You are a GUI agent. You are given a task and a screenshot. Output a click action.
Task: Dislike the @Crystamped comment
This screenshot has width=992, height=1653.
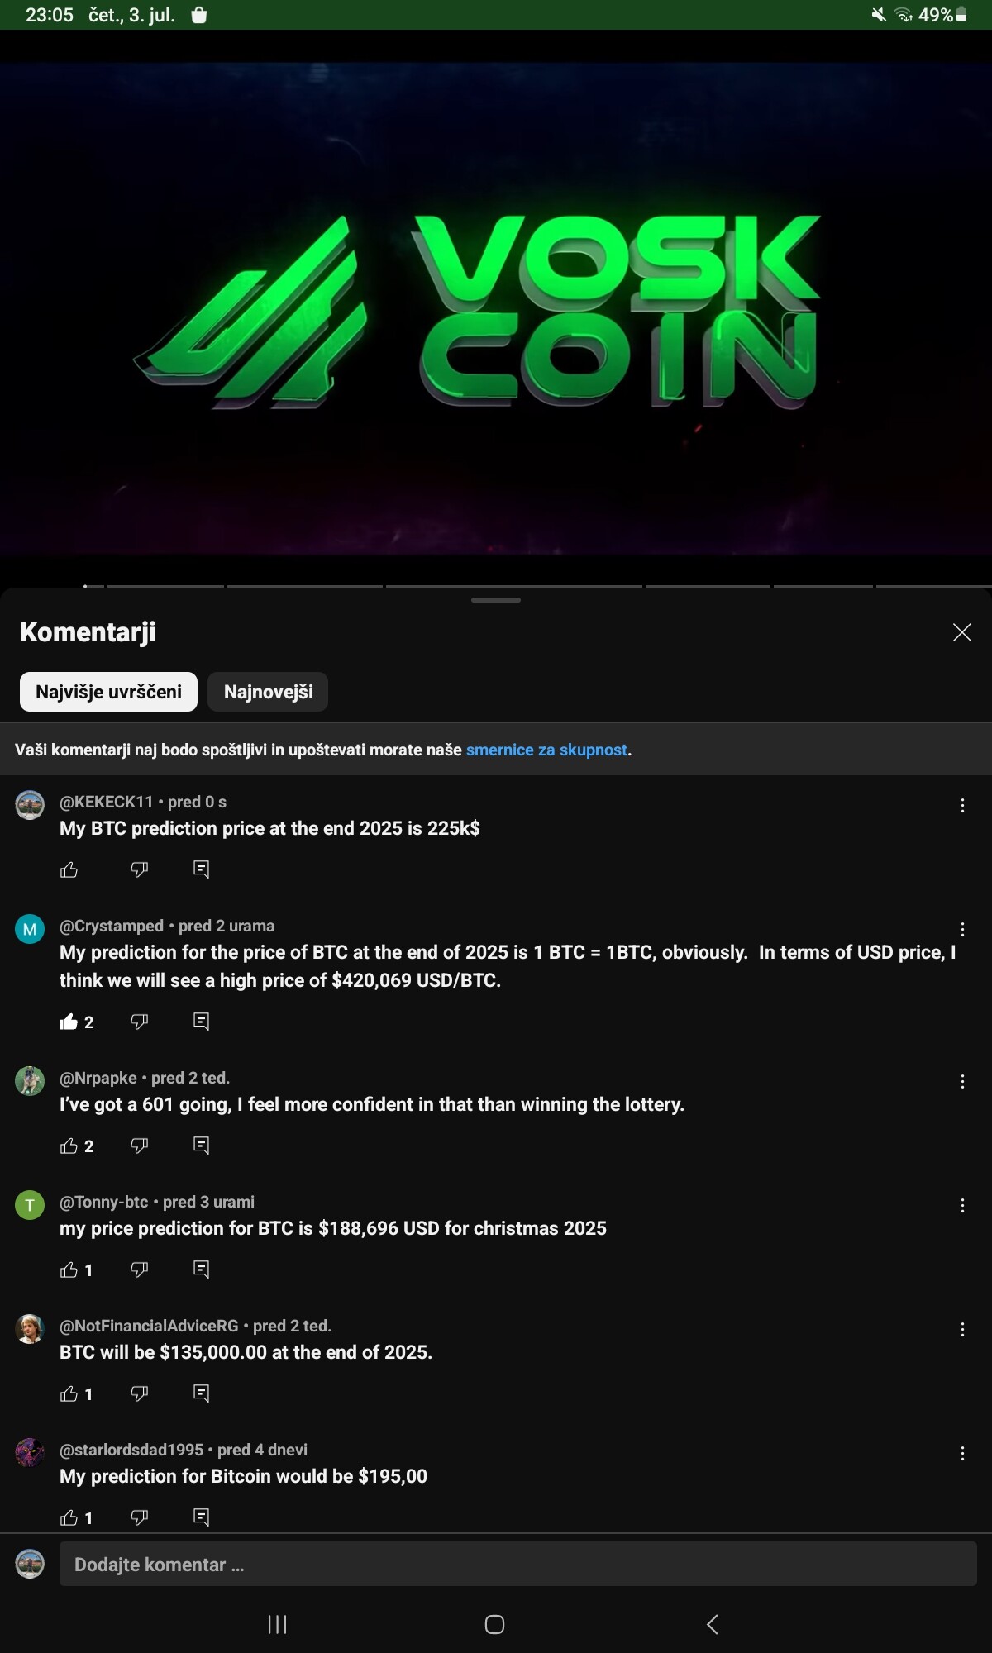[x=140, y=1022]
